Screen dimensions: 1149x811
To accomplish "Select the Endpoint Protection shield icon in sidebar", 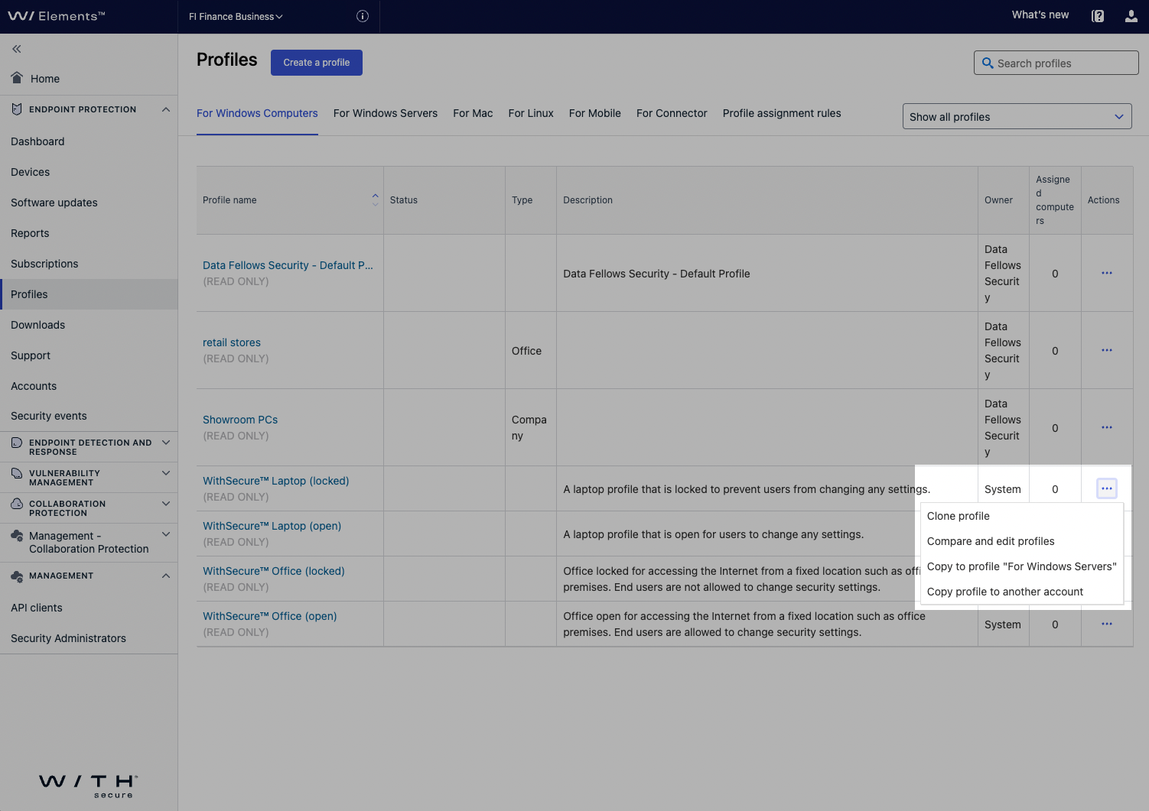I will pos(16,109).
